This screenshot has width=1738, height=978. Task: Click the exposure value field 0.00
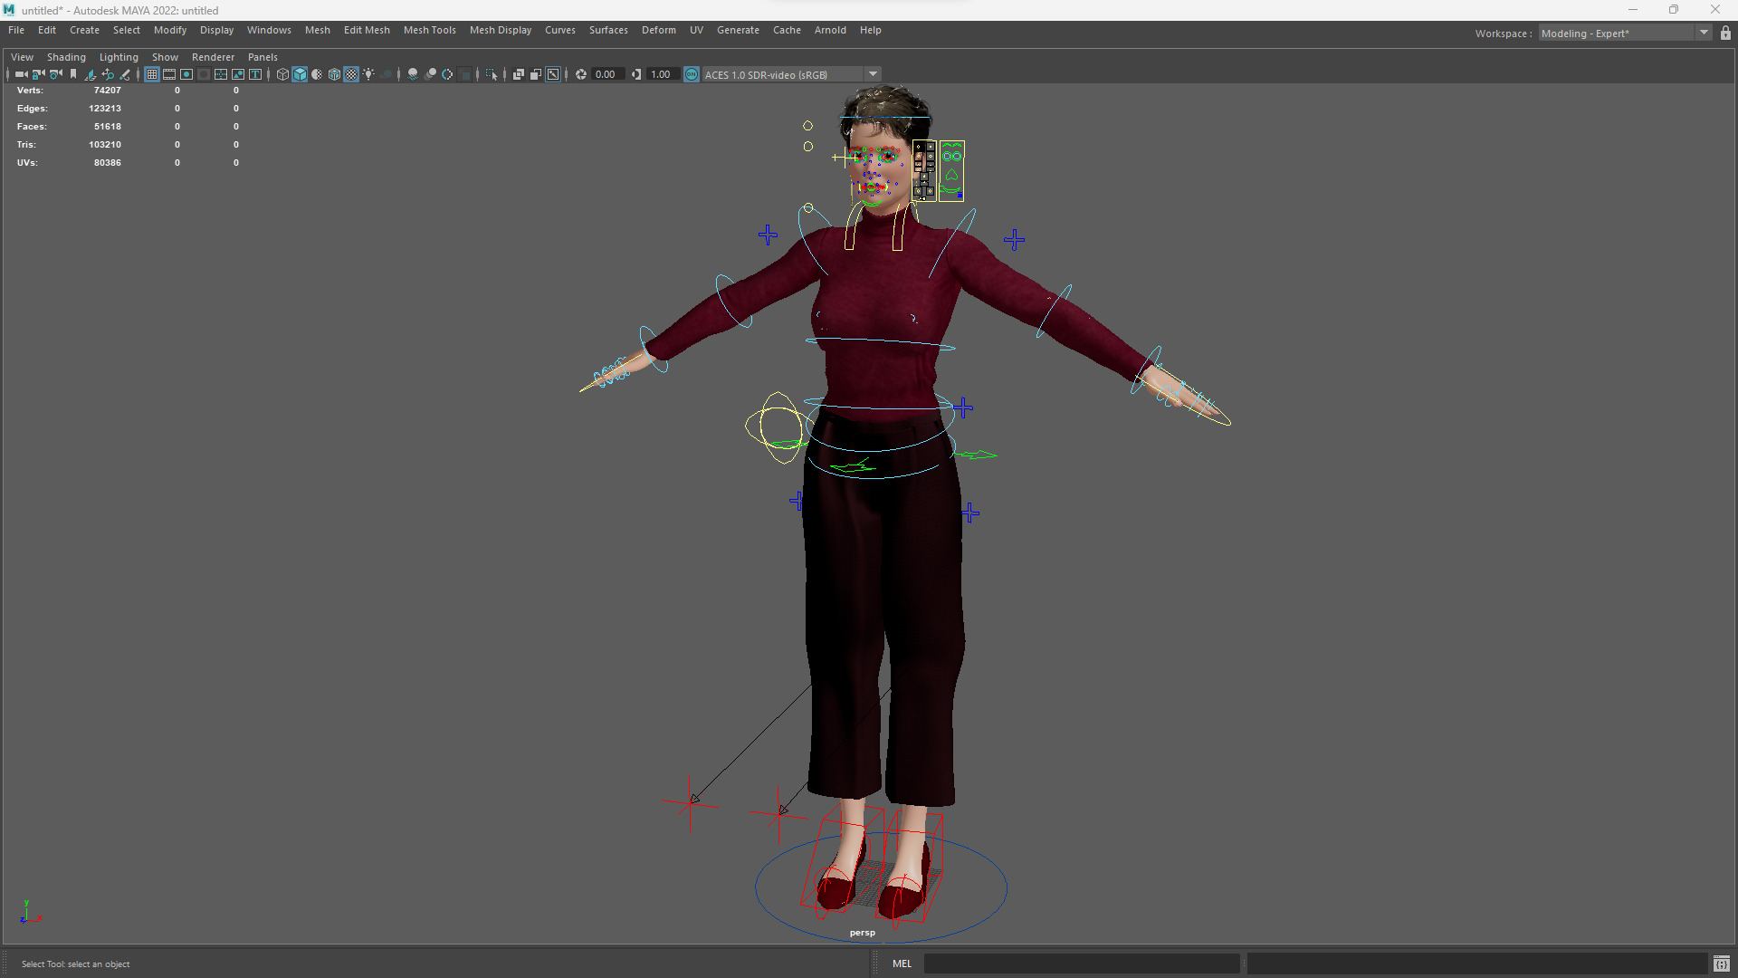[x=607, y=74]
